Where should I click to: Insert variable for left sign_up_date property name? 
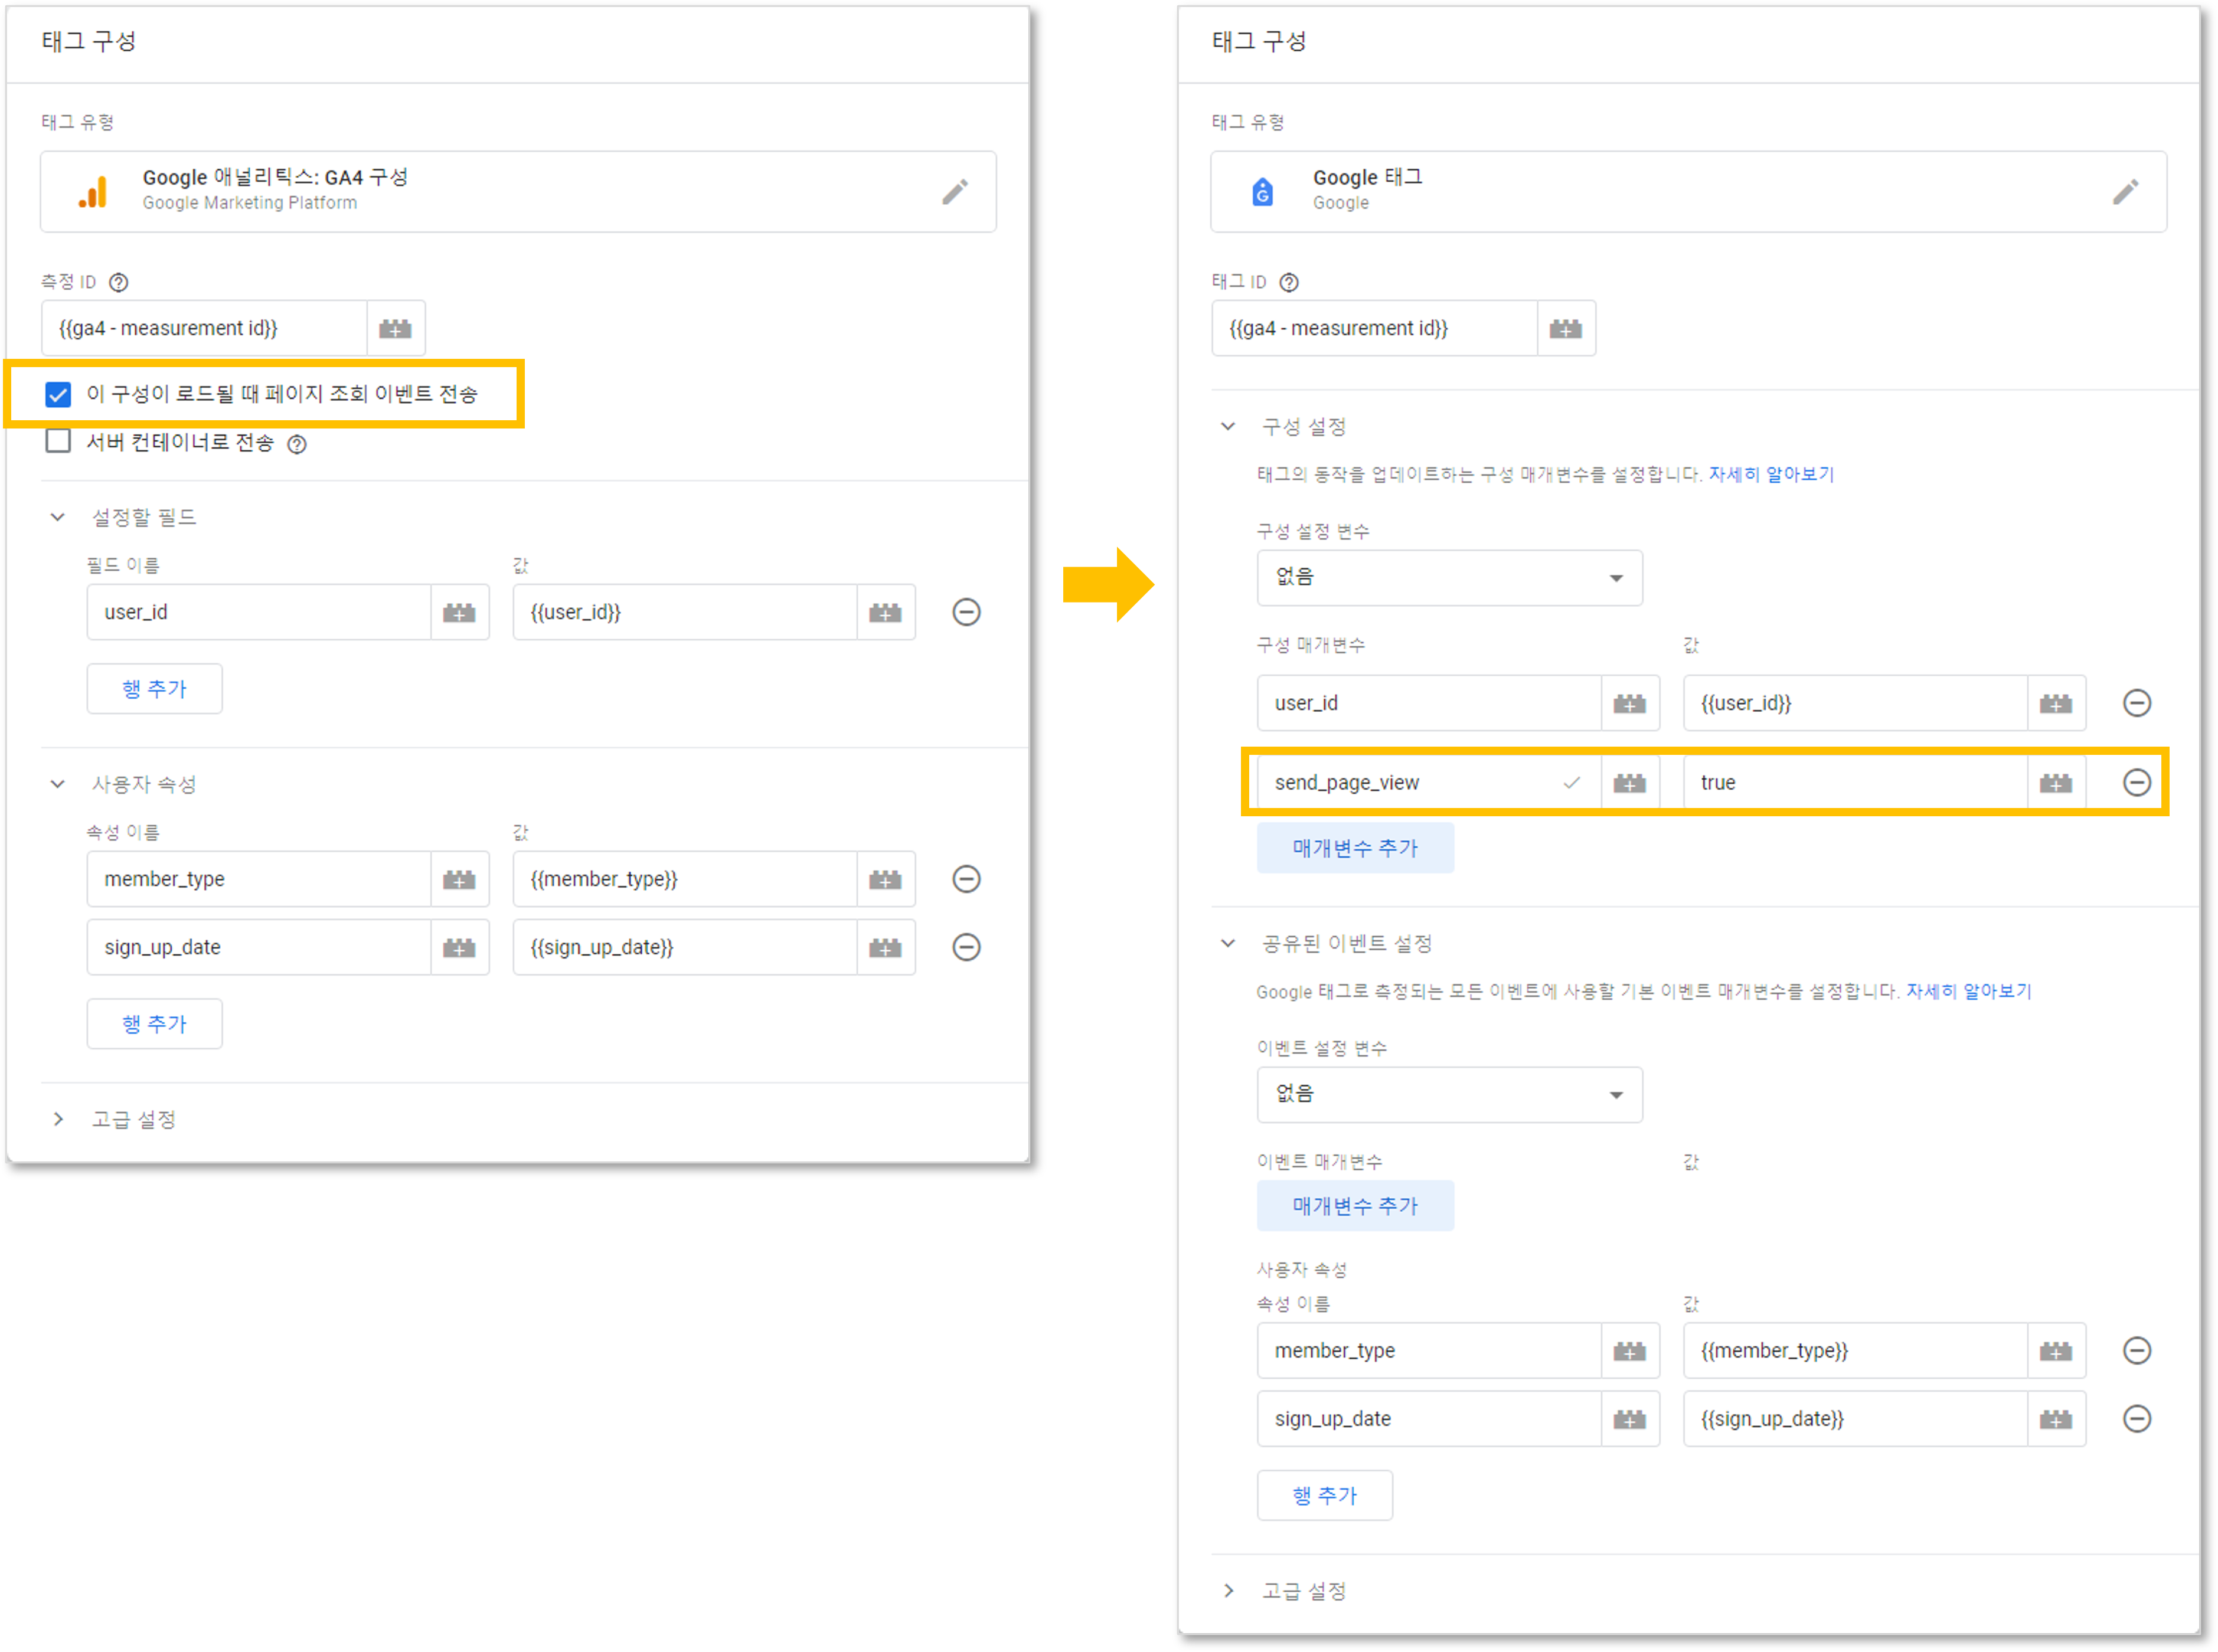[460, 947]
